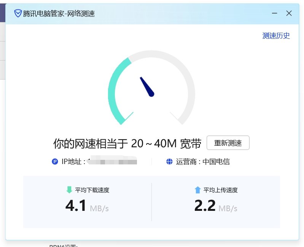
Task: Open the 测速历史 link
Action: click(x=276, y=36)
